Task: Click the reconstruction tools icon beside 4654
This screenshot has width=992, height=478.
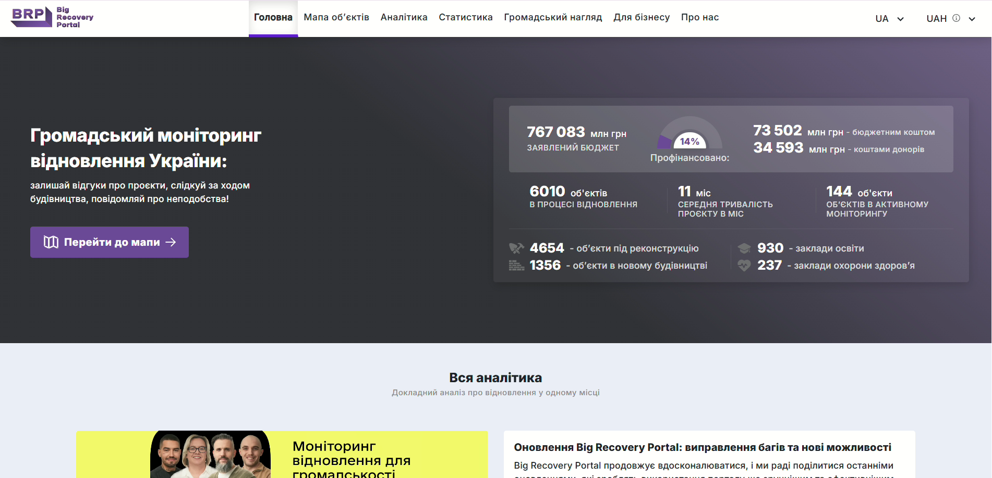Action: [516, 248]
